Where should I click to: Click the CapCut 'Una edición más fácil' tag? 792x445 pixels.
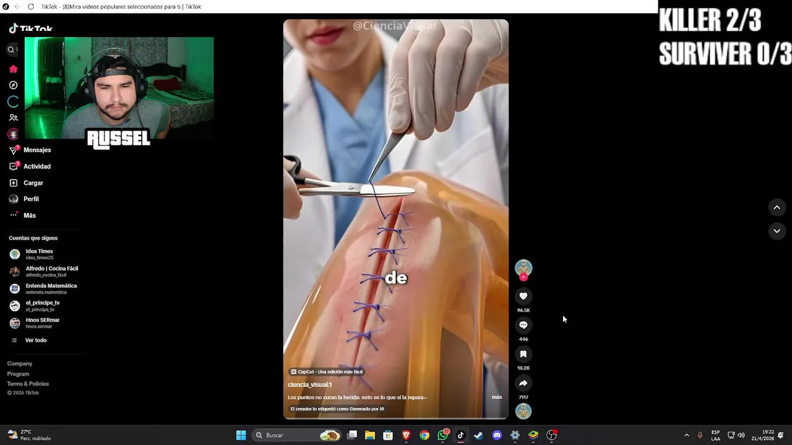tap(327, 371)
